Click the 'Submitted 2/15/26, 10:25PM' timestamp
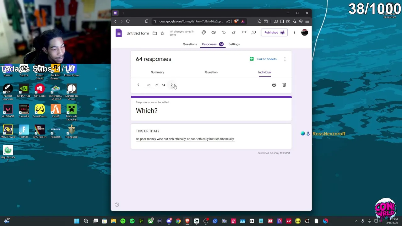The image size is (402, 226). (x=274, y=153)
